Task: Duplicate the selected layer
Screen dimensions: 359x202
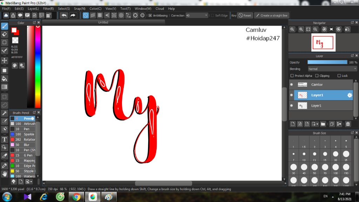Action: 332,124
